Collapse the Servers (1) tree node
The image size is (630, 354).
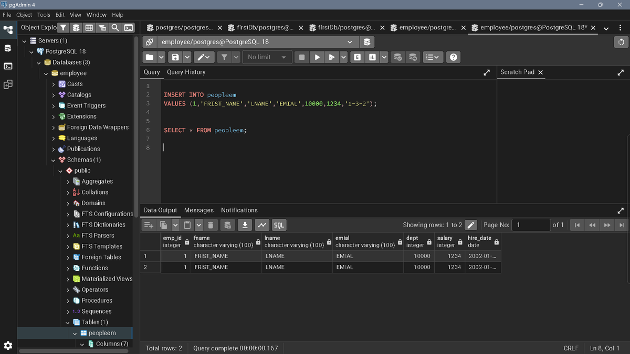25,40
